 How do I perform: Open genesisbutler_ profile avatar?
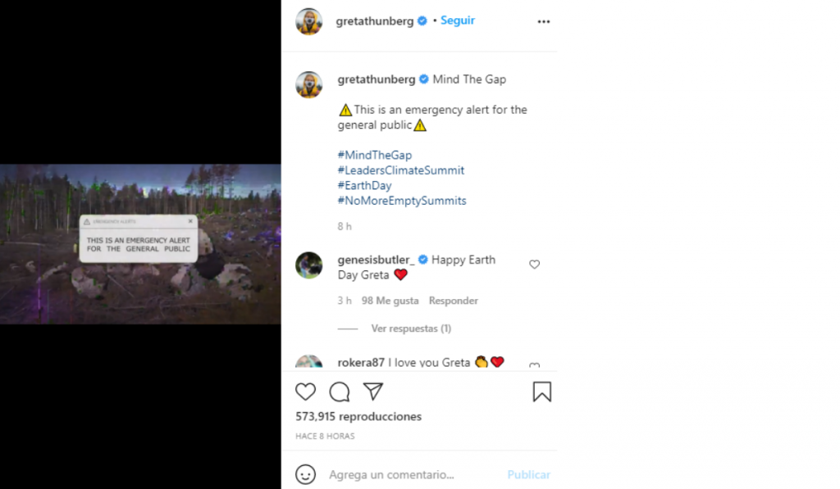[x=309, y=265]
